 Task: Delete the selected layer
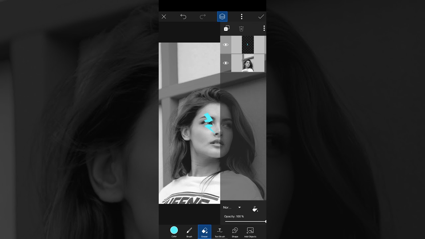click(x=241, y=29)
